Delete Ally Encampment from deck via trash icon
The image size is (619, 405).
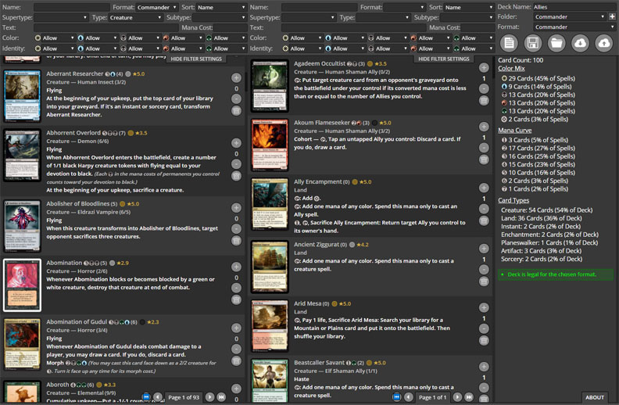tap(484, 220)
